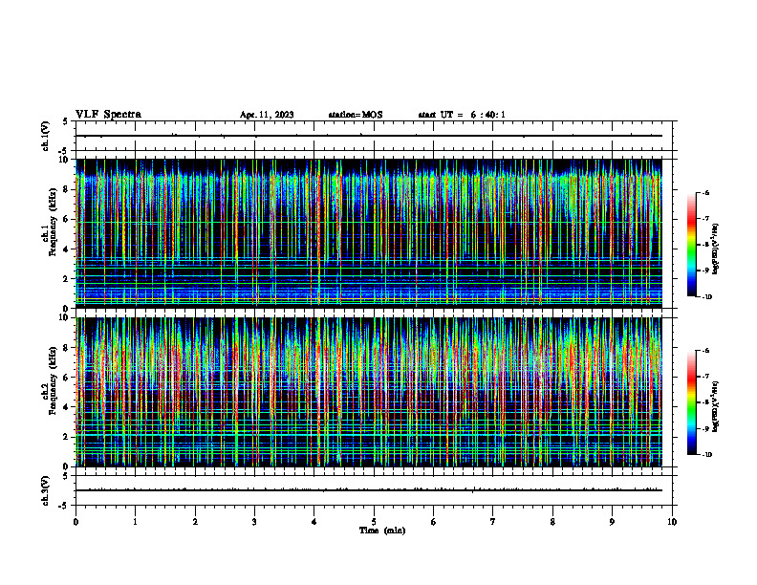Click the ch.1 color bar "log(PSD)" label
The width and height of the screenshot is (757, 585).
pyautogui.click(x=716, y=249)
